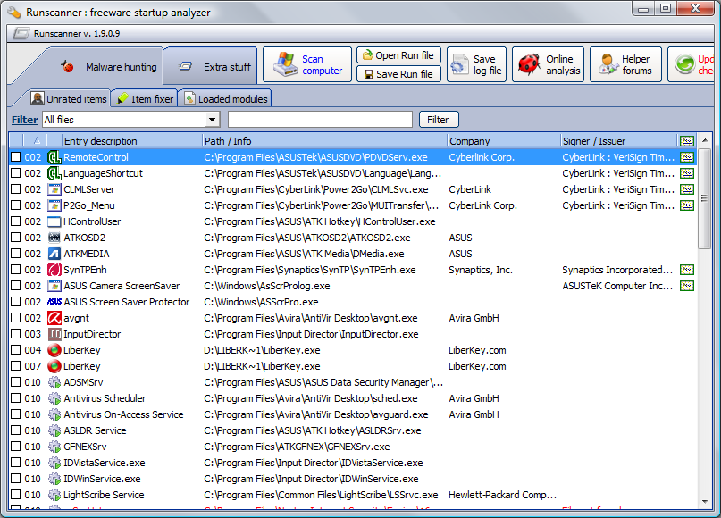Screen dimensions: 721x518
Task: Click the certificate icon in CLMLServer row
Action: click(x=687, y=189)
